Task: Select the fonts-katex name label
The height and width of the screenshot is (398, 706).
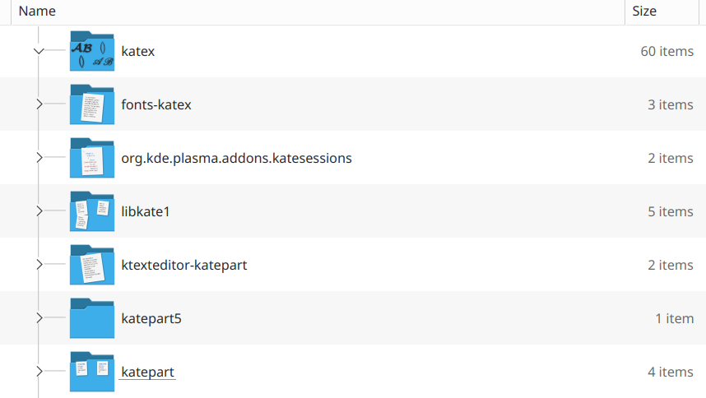Action: point(156,104)
